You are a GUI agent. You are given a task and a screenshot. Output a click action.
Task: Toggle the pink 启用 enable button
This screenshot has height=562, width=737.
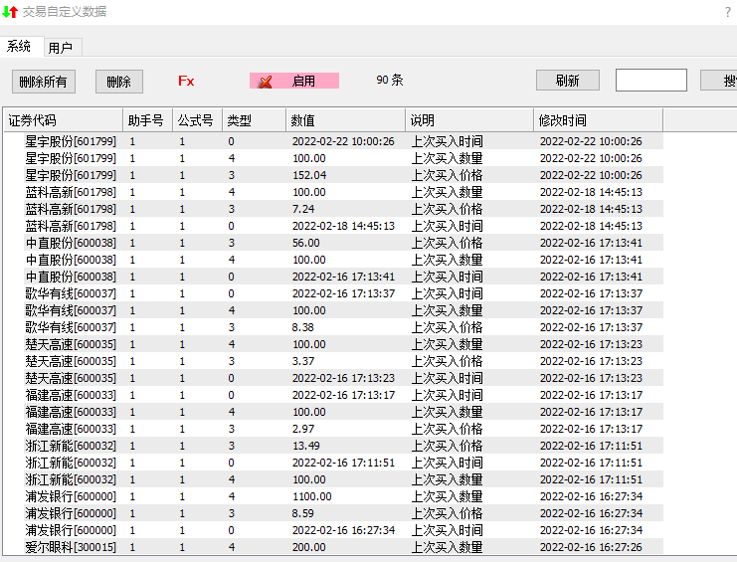tap(293, 82)
